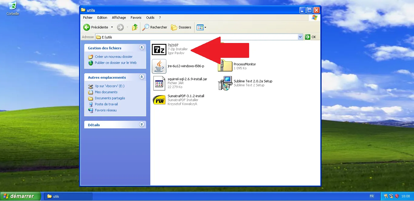Image resolution: width=414 pixels, height=201 pixels.
Task: Click the view mode icon on toolbar
Action: [x=200, y=27]
